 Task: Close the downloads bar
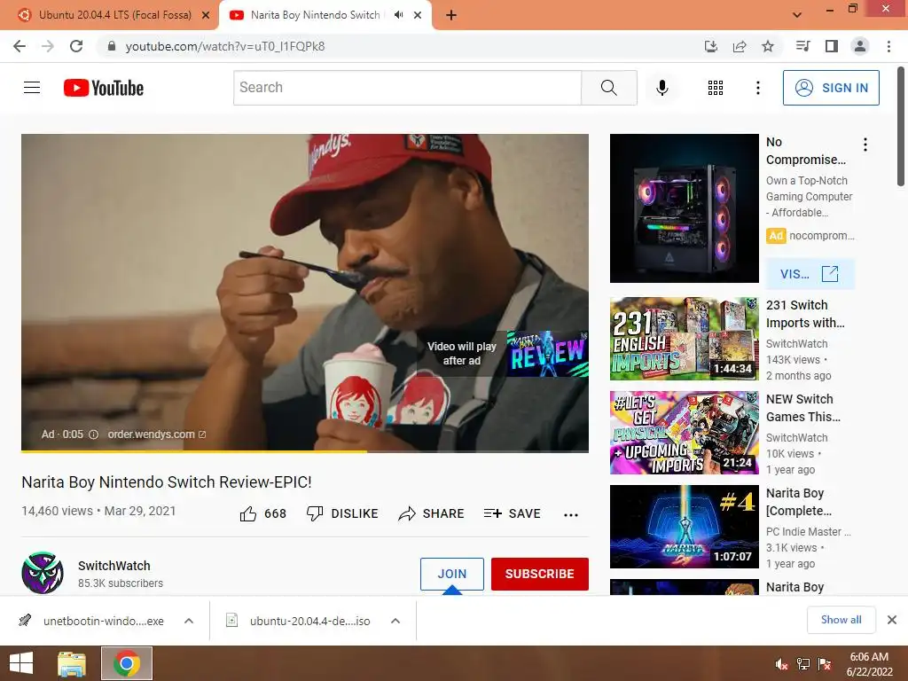point(892,620)
